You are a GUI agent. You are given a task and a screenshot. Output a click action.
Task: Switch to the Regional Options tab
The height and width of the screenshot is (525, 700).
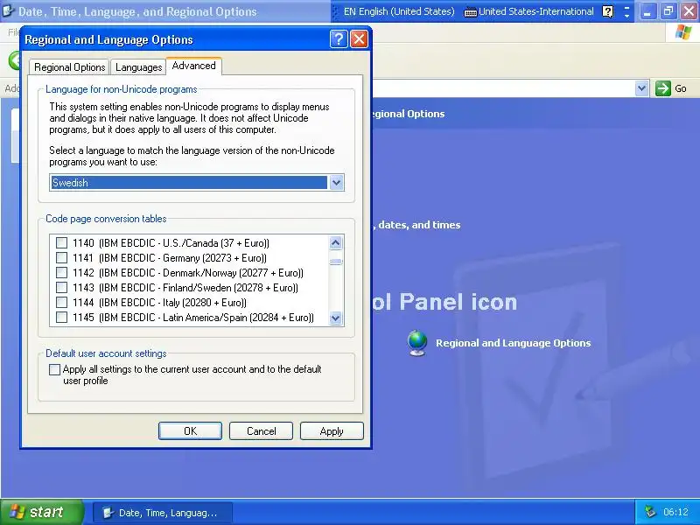click(70, 67)
